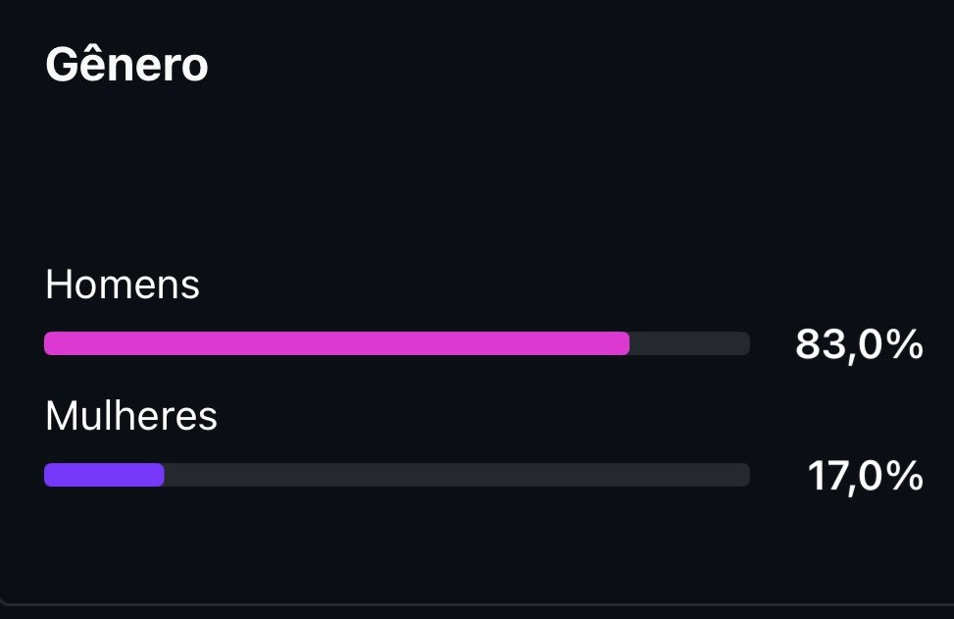
Task: Click the pink filled Homens bar
Action: [336, 343]
